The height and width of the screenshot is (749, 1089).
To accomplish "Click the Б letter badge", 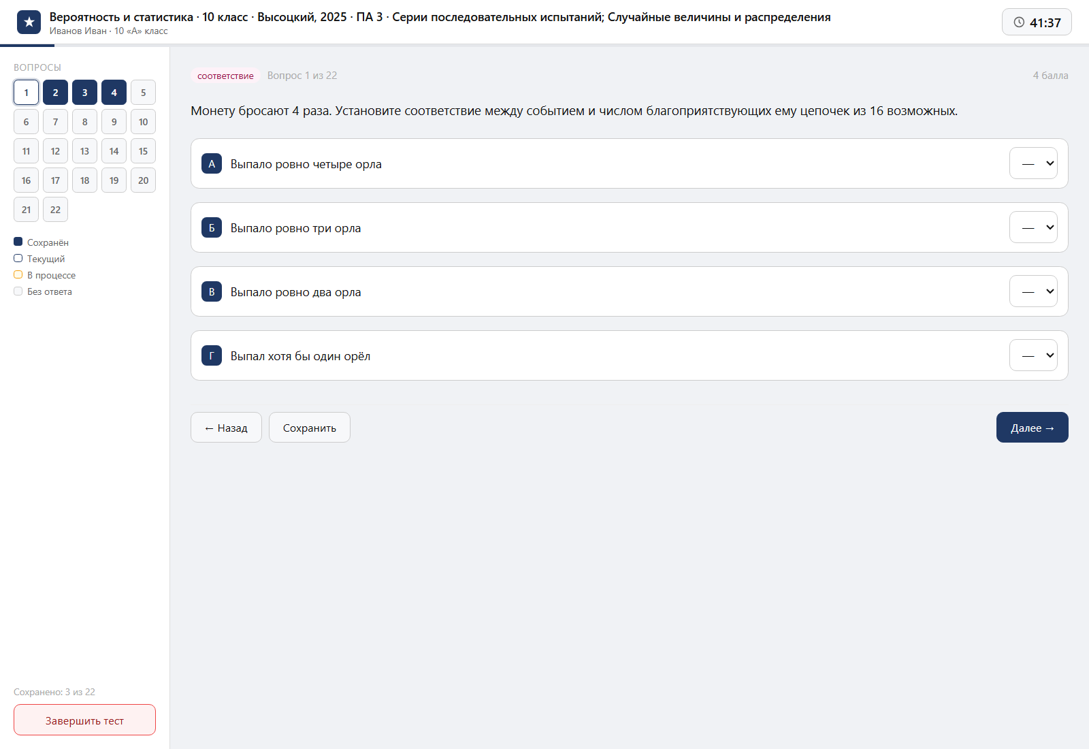I will coord(212,227).
